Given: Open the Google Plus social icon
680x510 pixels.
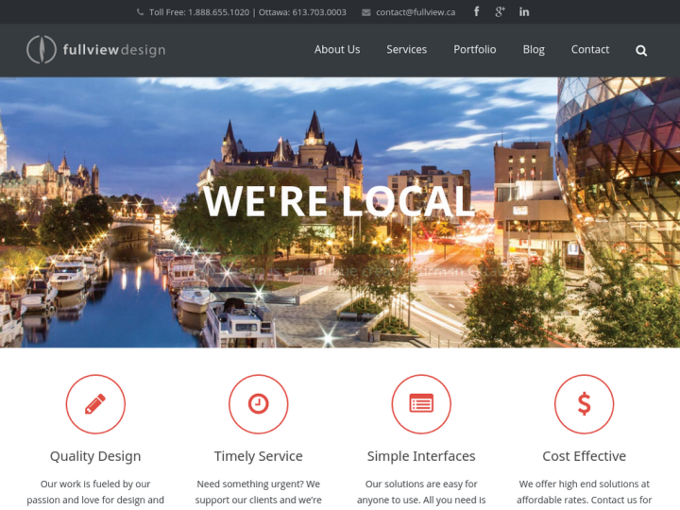Looking at the screenshot, I should pyautogui.click(x=500, y=12).
